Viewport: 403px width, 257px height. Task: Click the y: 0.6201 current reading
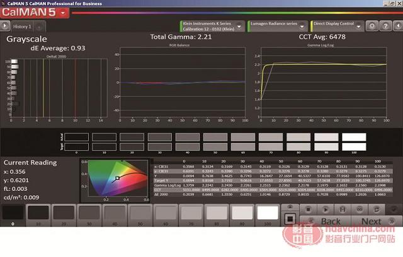16,180
